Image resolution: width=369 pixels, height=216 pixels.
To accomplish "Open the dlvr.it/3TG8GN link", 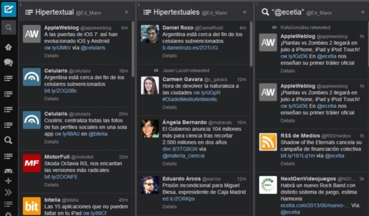I will 180,149.
